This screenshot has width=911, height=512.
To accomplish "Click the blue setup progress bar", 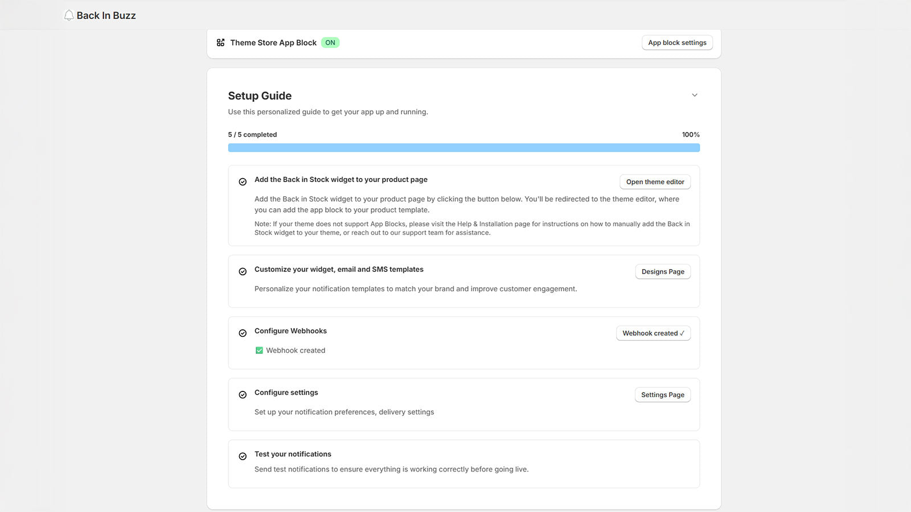I will (463, 148).
